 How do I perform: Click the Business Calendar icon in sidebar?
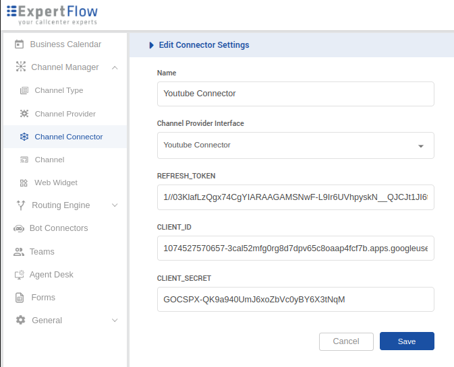tap(20, 44)
